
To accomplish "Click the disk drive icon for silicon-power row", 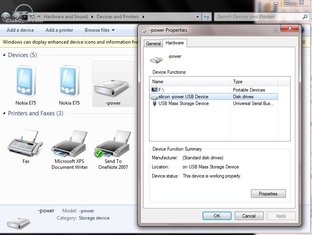I will click(154, 97).
